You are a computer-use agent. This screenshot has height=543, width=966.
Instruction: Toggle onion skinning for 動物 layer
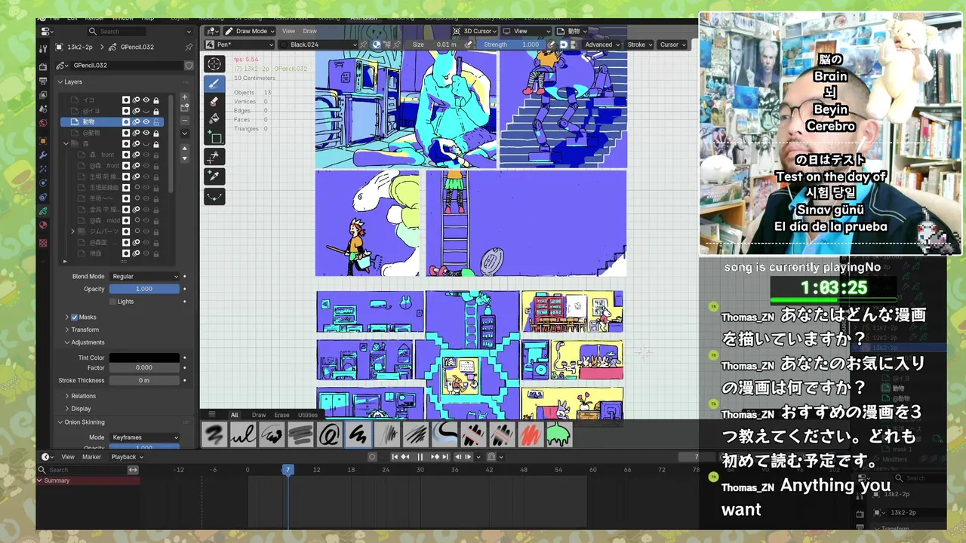point(137,121)
